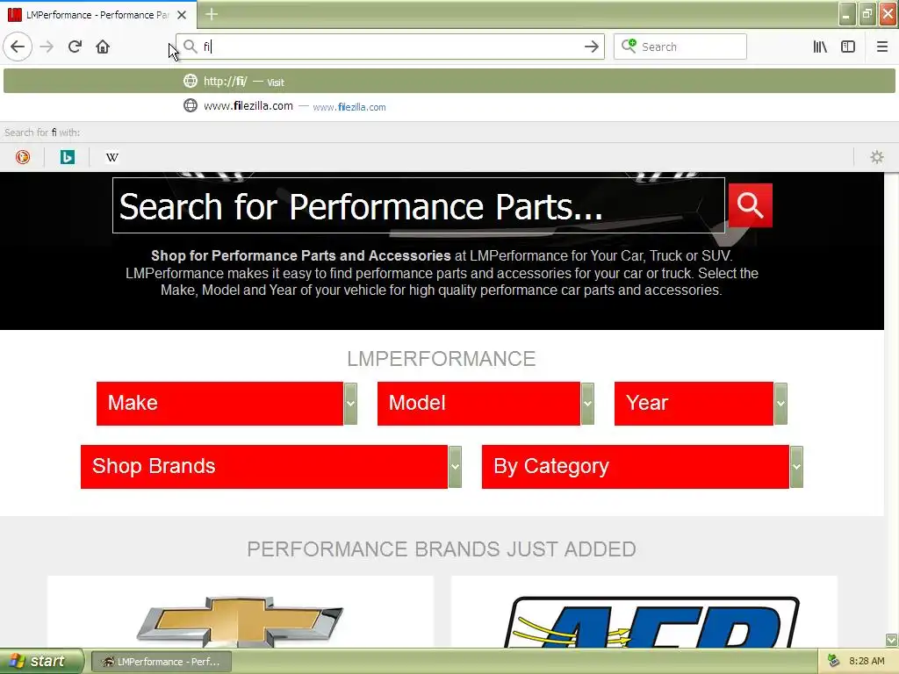Choose the www.filezilla.com suggestion
Viewport: 899px width, 674px height.
click(x=449, y=106)
